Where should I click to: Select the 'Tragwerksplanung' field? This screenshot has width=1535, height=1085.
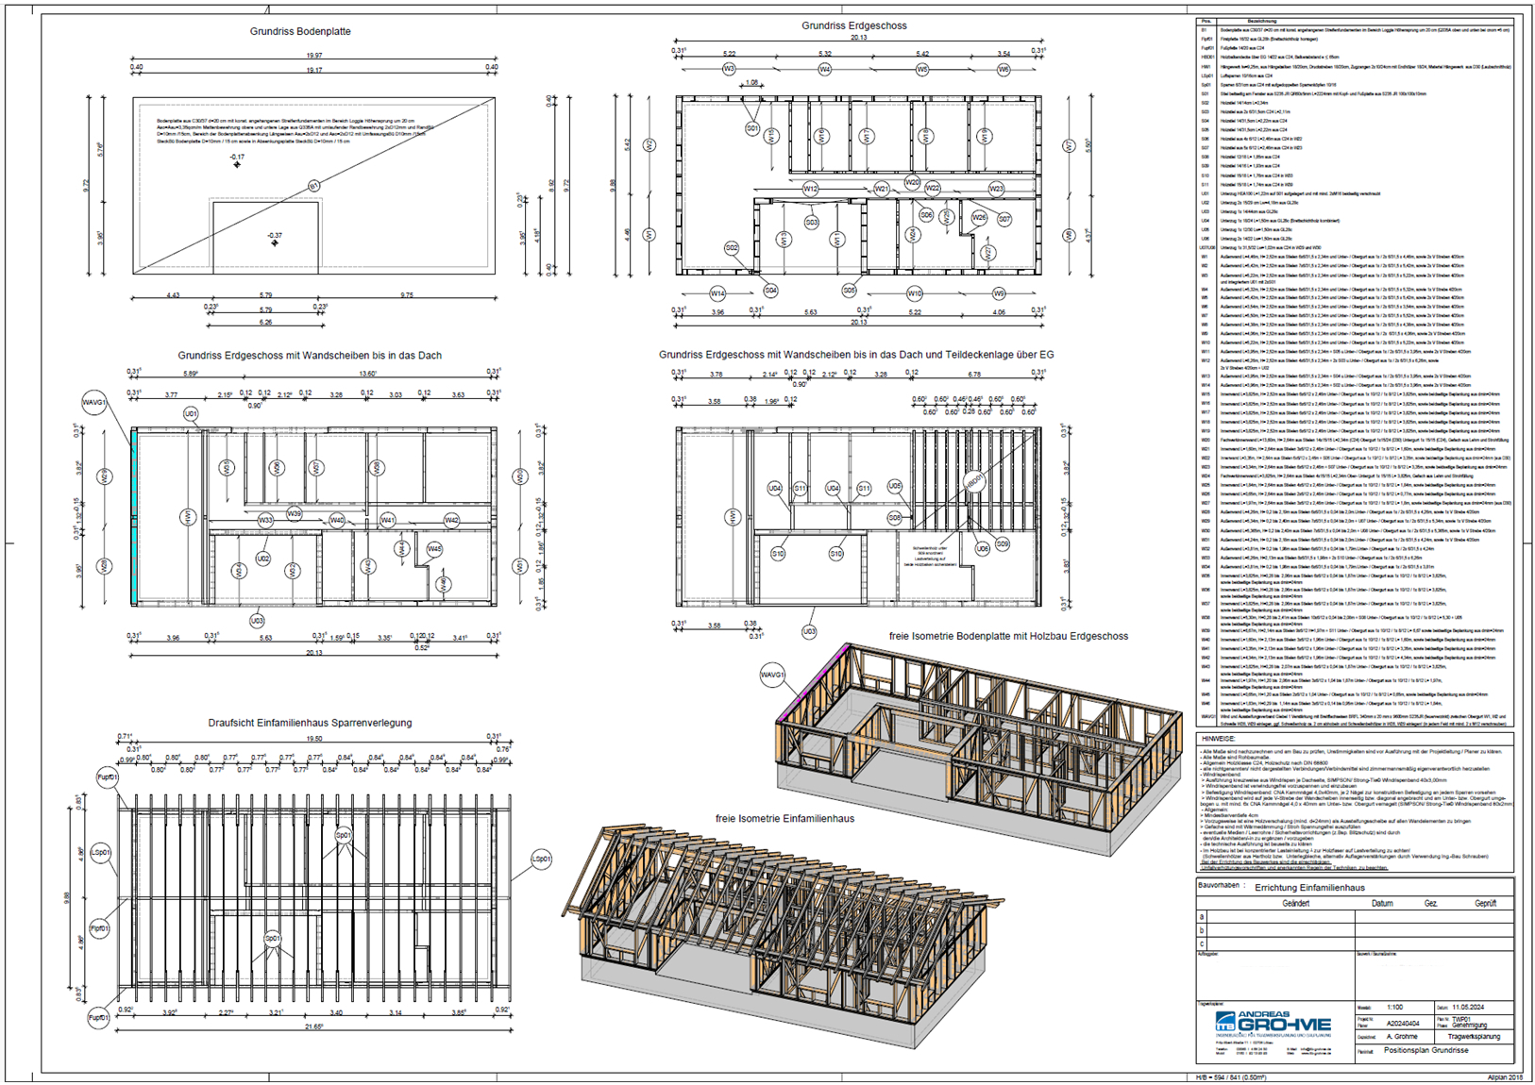click(1474, 1036)
